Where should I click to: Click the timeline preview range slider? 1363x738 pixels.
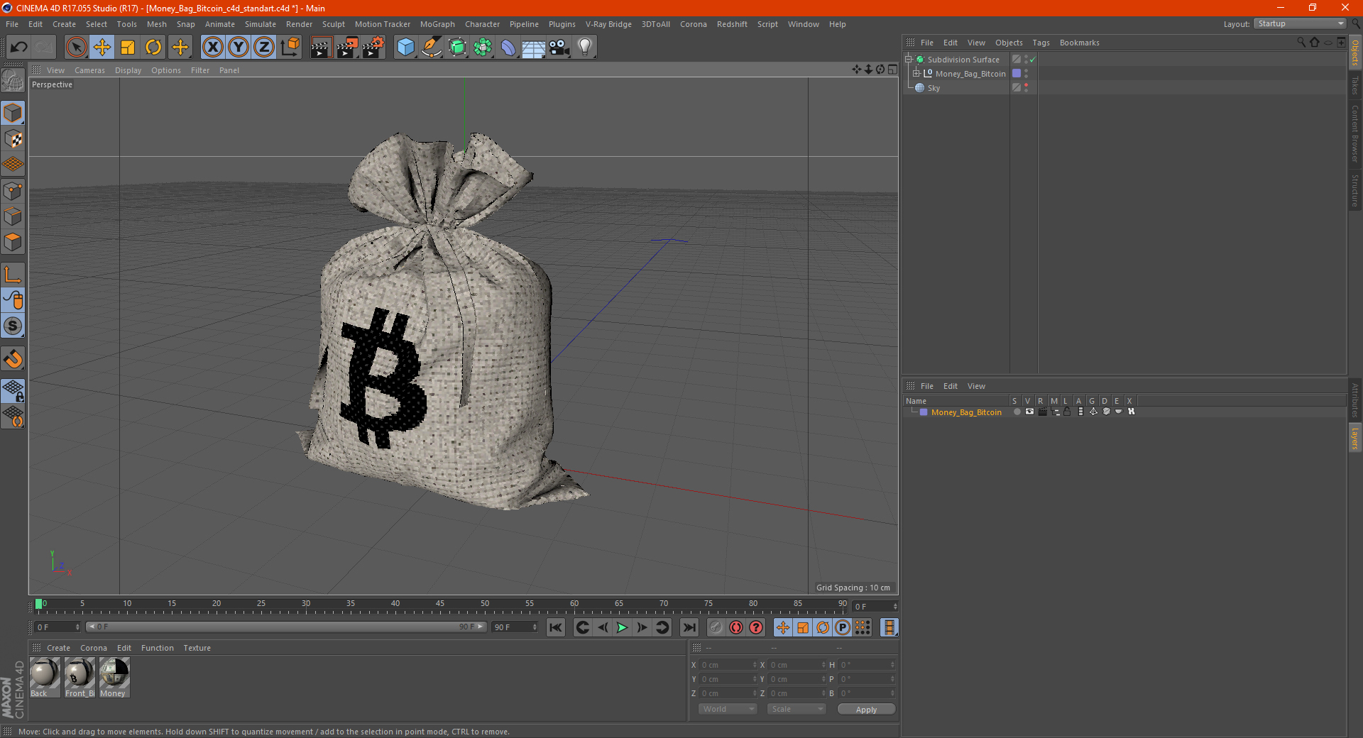285,627
